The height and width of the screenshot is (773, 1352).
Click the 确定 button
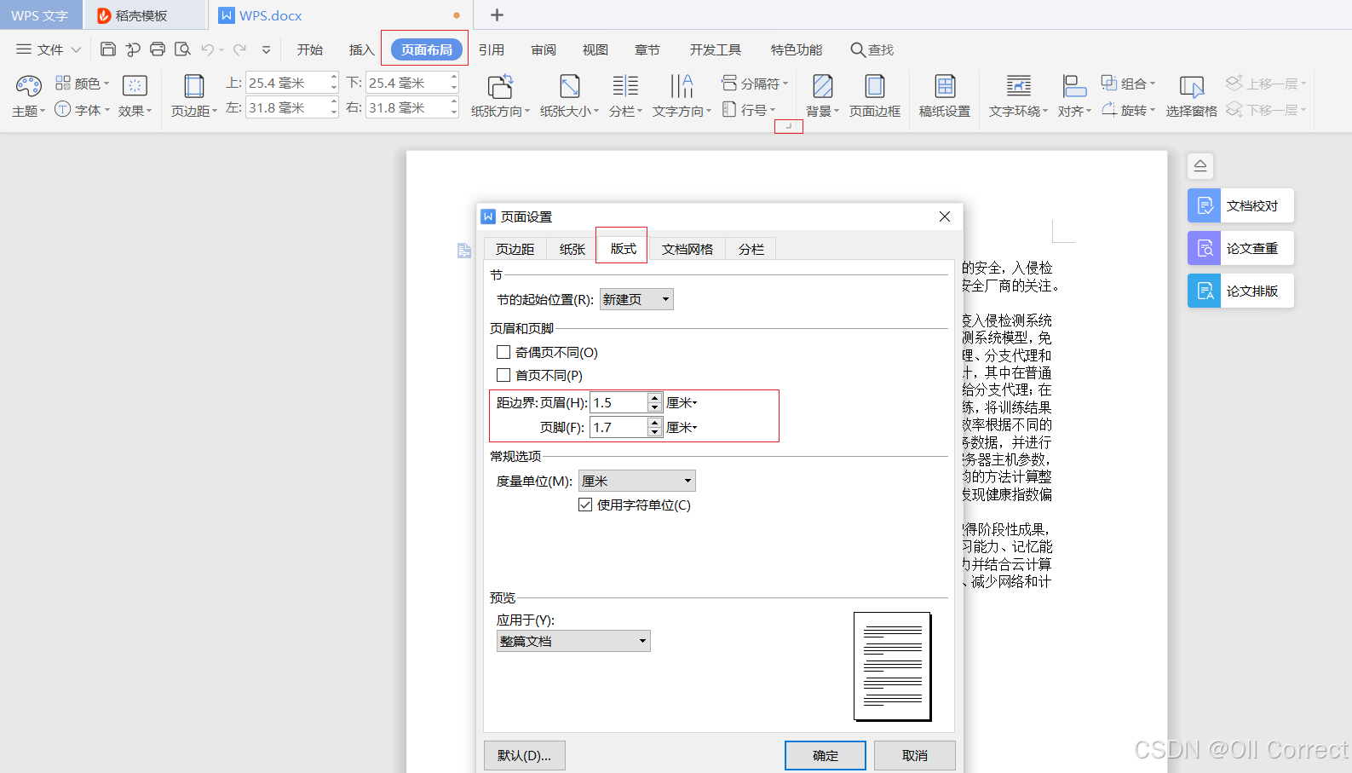pyautogui.click(x=826, y=755)
